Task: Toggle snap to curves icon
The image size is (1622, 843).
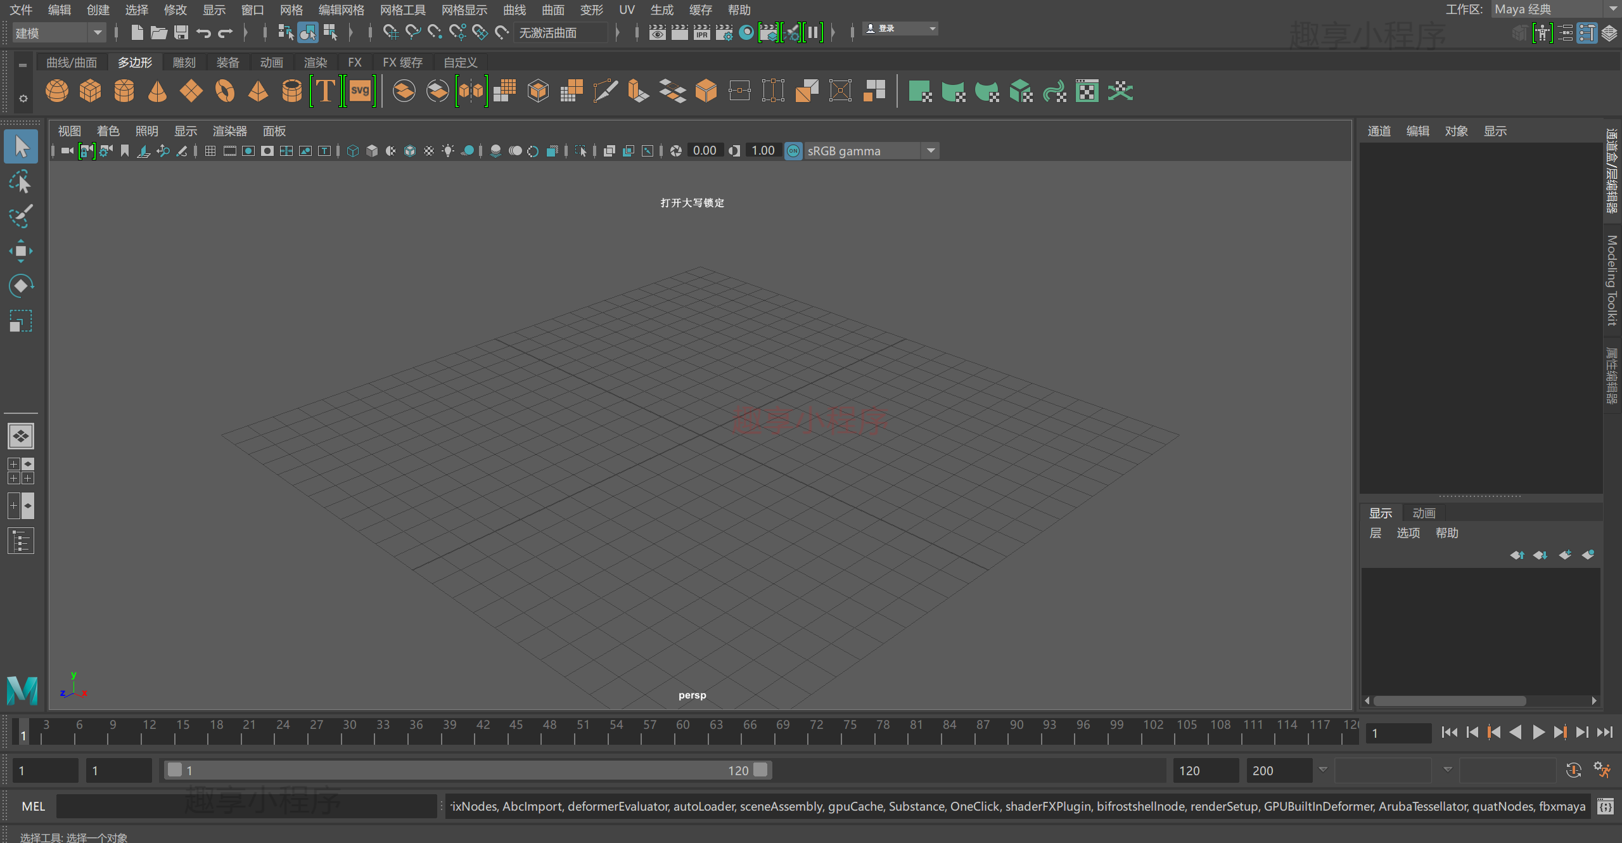Action: [x=413, y=32]
